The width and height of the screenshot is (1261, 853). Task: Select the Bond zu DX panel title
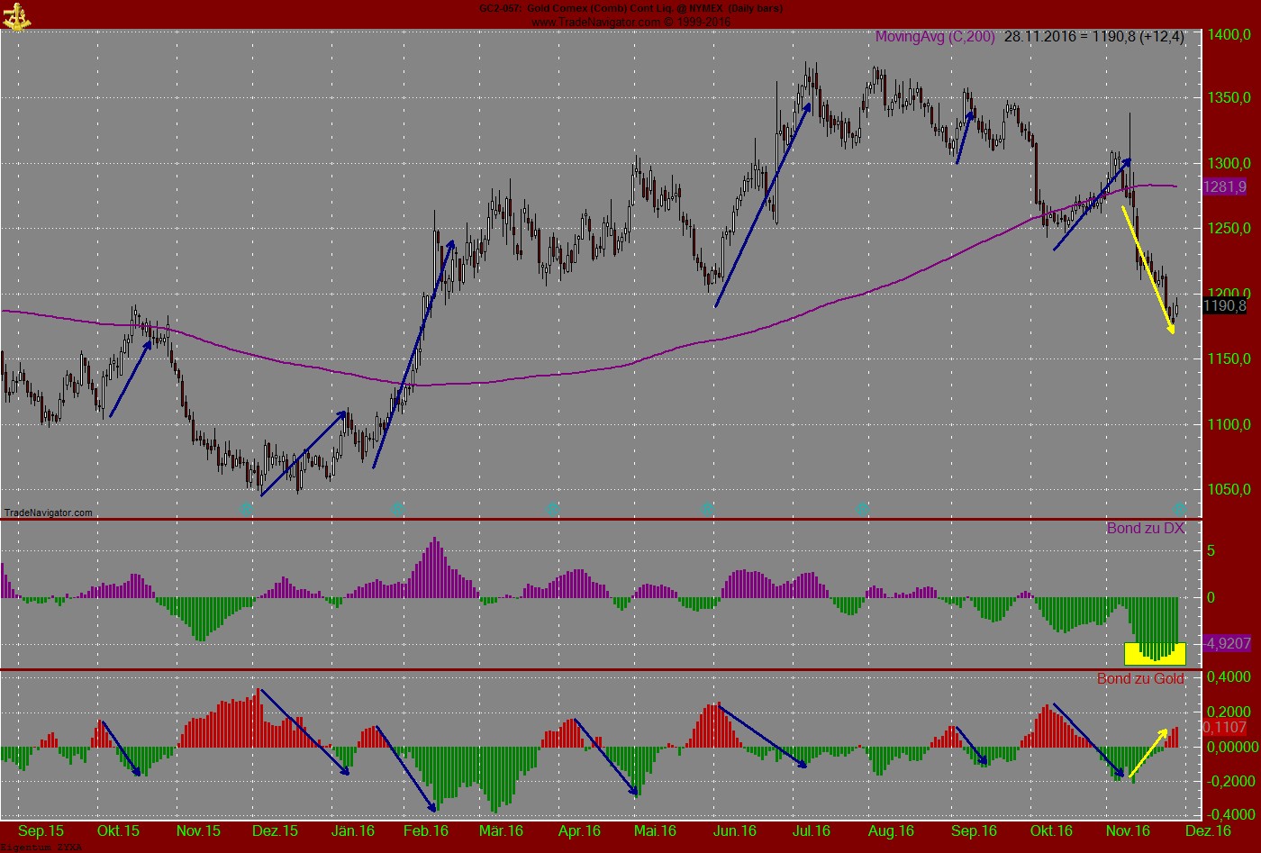(x=1146, y=529)
